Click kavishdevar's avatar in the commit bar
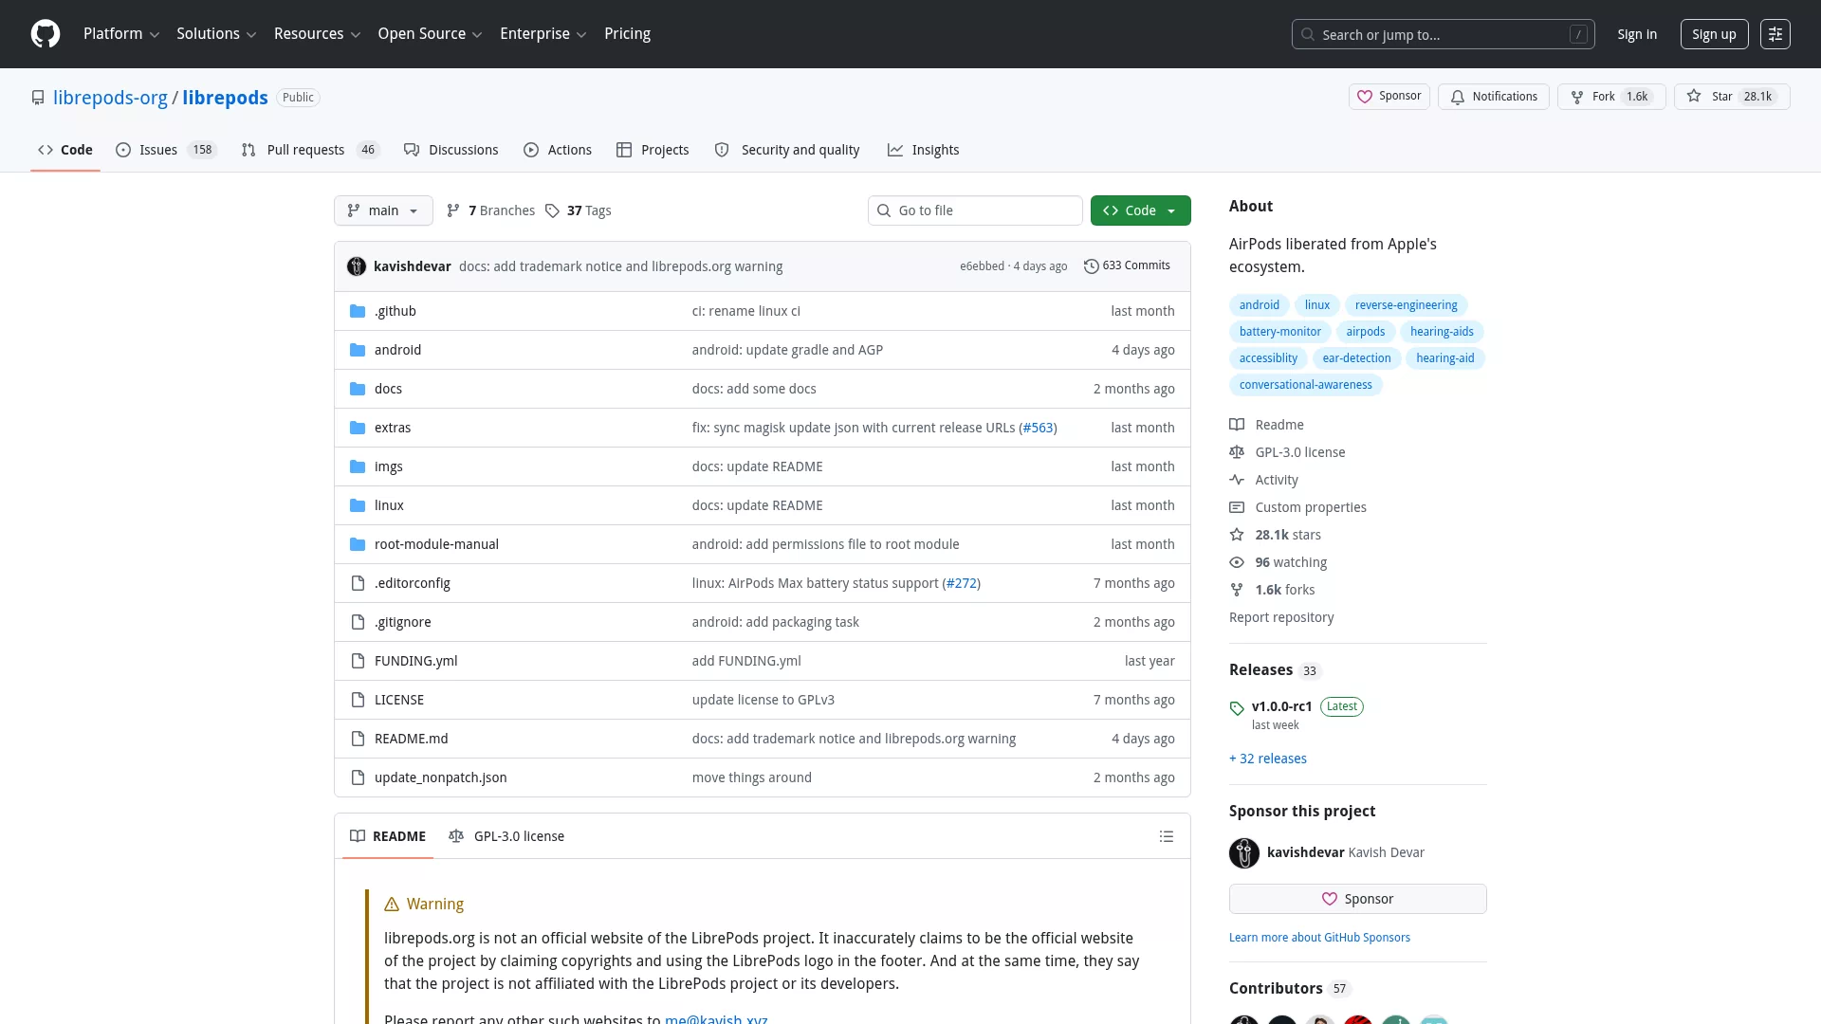 (x=357, y=266)
